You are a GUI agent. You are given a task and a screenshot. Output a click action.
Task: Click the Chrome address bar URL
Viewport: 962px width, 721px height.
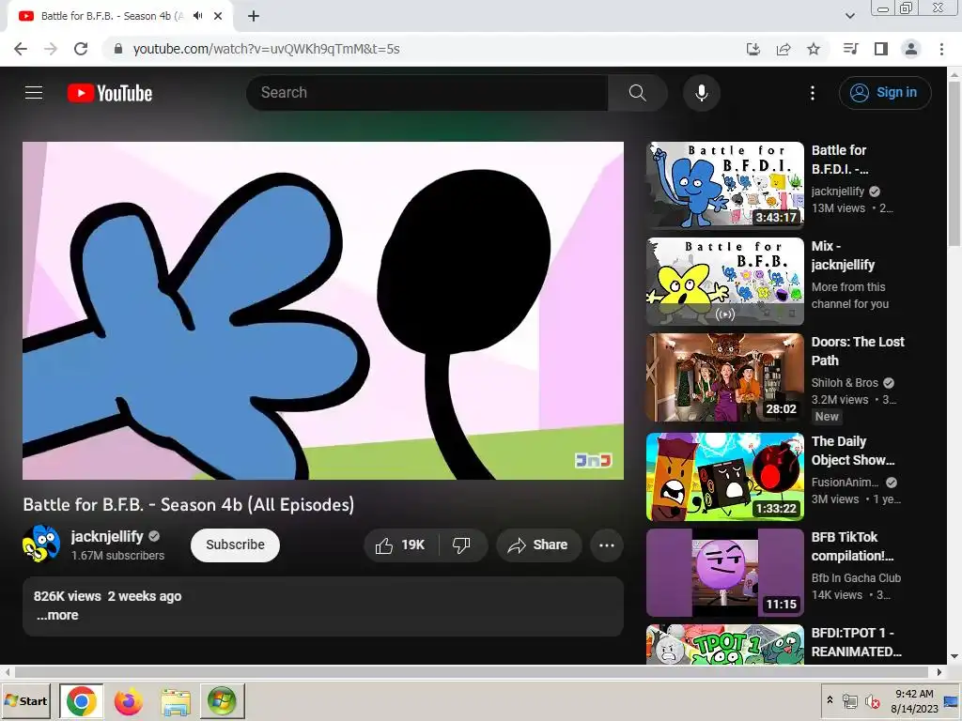pos(266,49)
